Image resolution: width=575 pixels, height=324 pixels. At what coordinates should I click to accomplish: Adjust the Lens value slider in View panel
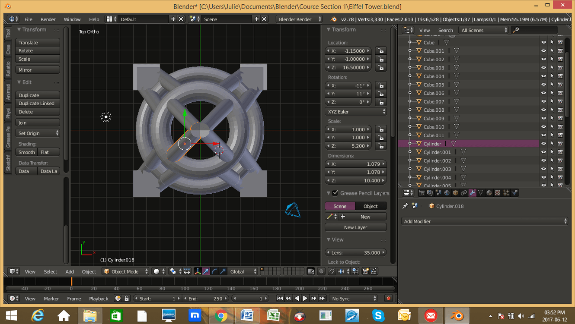click(x=355, y=252)
